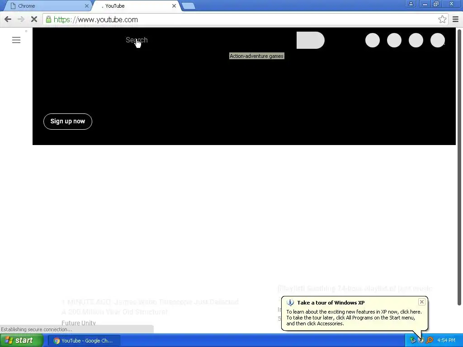The height and width of the screenshot is (347, 463).
Task: Click the YouTube Search field
Action: point(137,40)
